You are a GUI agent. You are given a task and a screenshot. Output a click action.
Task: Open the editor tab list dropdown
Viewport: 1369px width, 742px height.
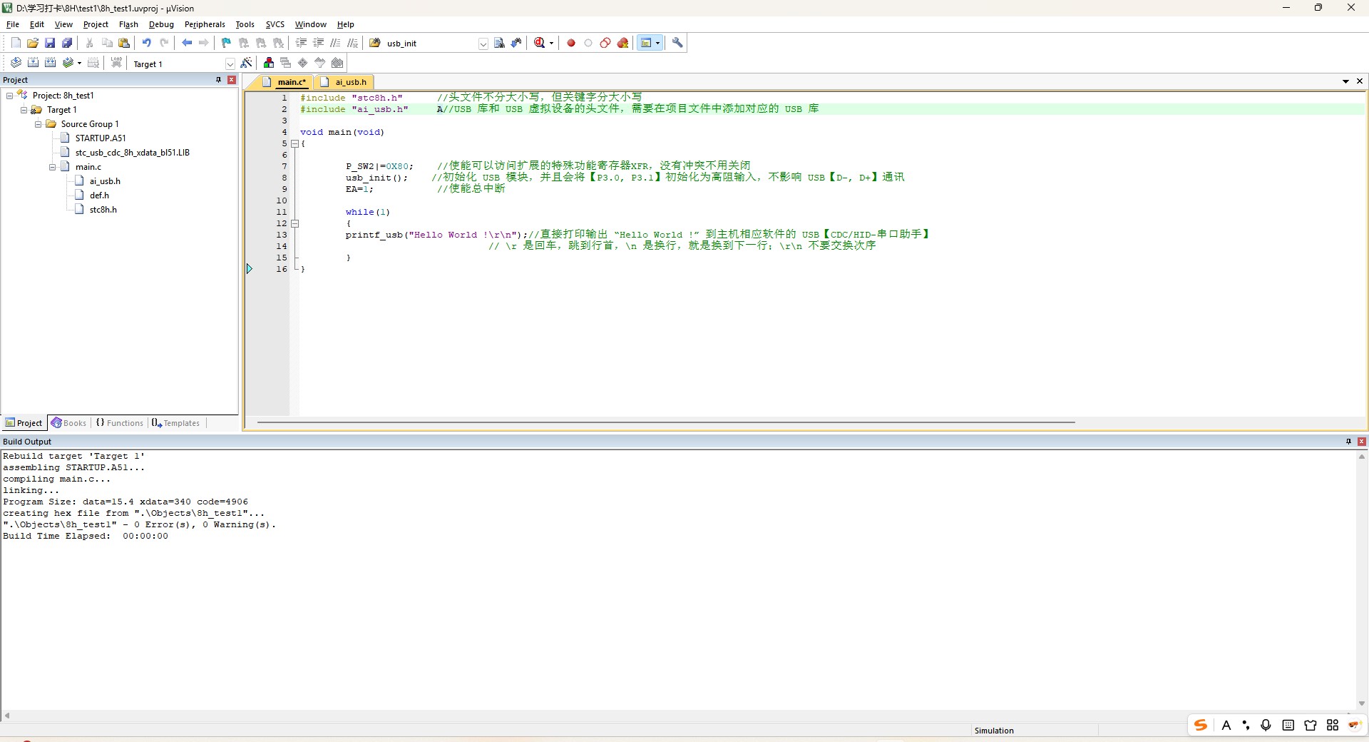pos(1345,81)
